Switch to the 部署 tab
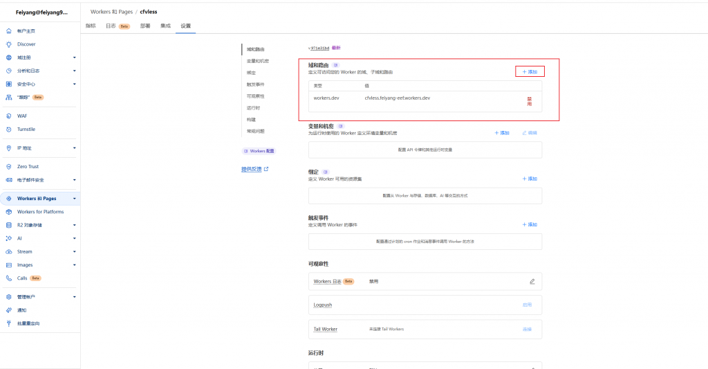Viewport: 708px width, 369px height. [x=145, y=26]
